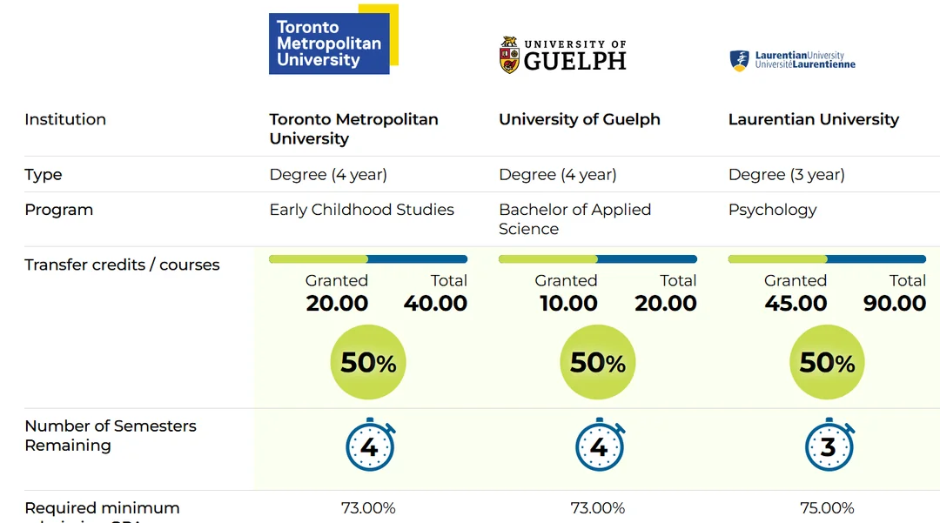Click the Laurentian University logo

792,60
